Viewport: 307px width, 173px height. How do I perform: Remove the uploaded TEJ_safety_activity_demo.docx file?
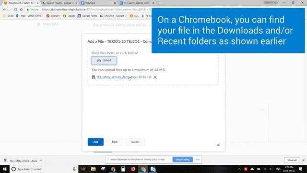[155, 77]
